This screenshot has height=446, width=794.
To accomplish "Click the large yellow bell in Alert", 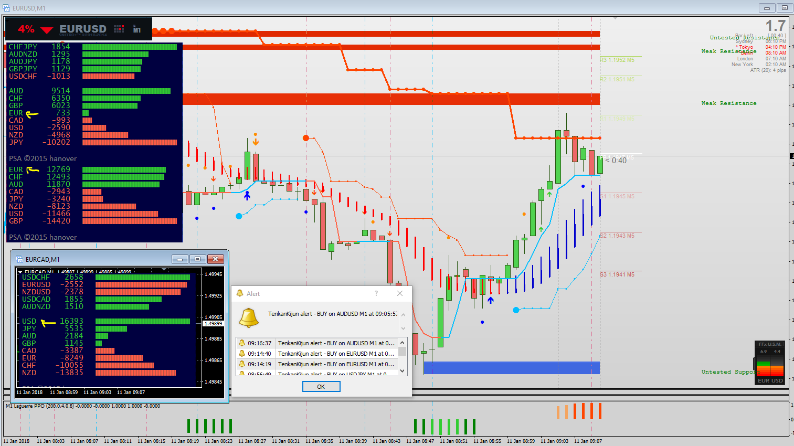I will [x=249, y=317].
